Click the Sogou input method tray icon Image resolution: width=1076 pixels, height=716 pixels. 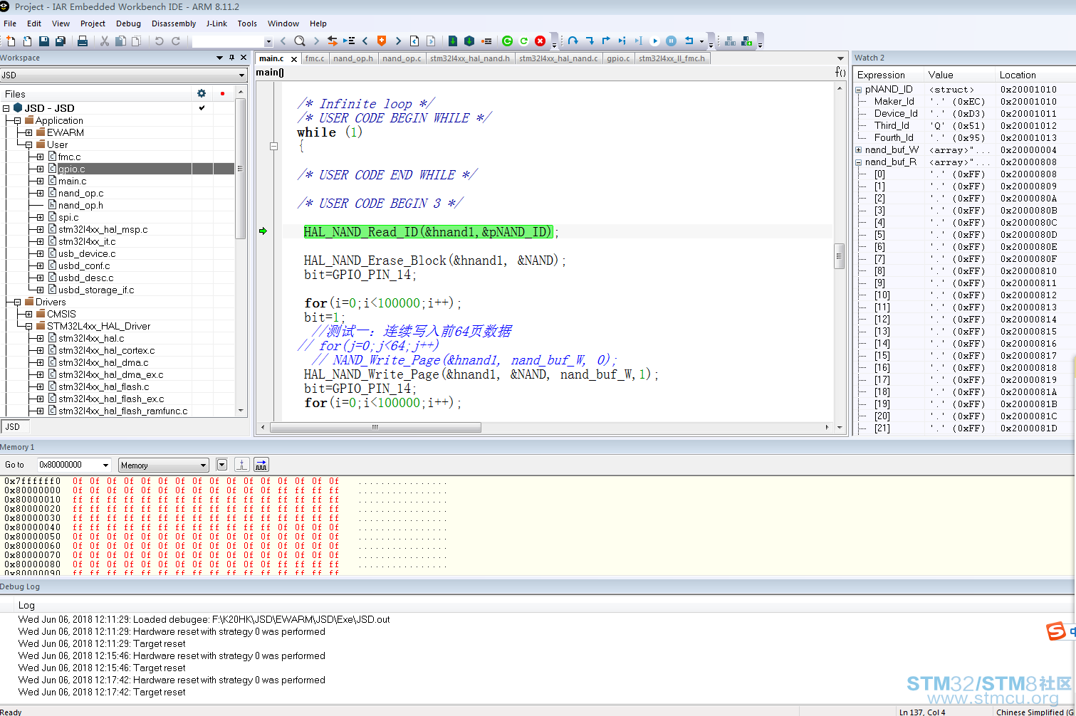(1056, 631)
